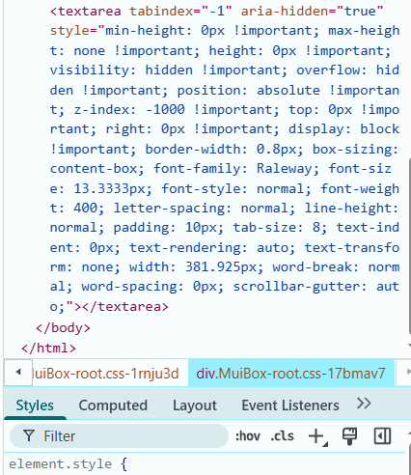The width and height of the screenshot is (411, 475).
Task: Select the div.MuiBox-root.css-17bmav7 breadcrumb
Action: coord(290,374)
